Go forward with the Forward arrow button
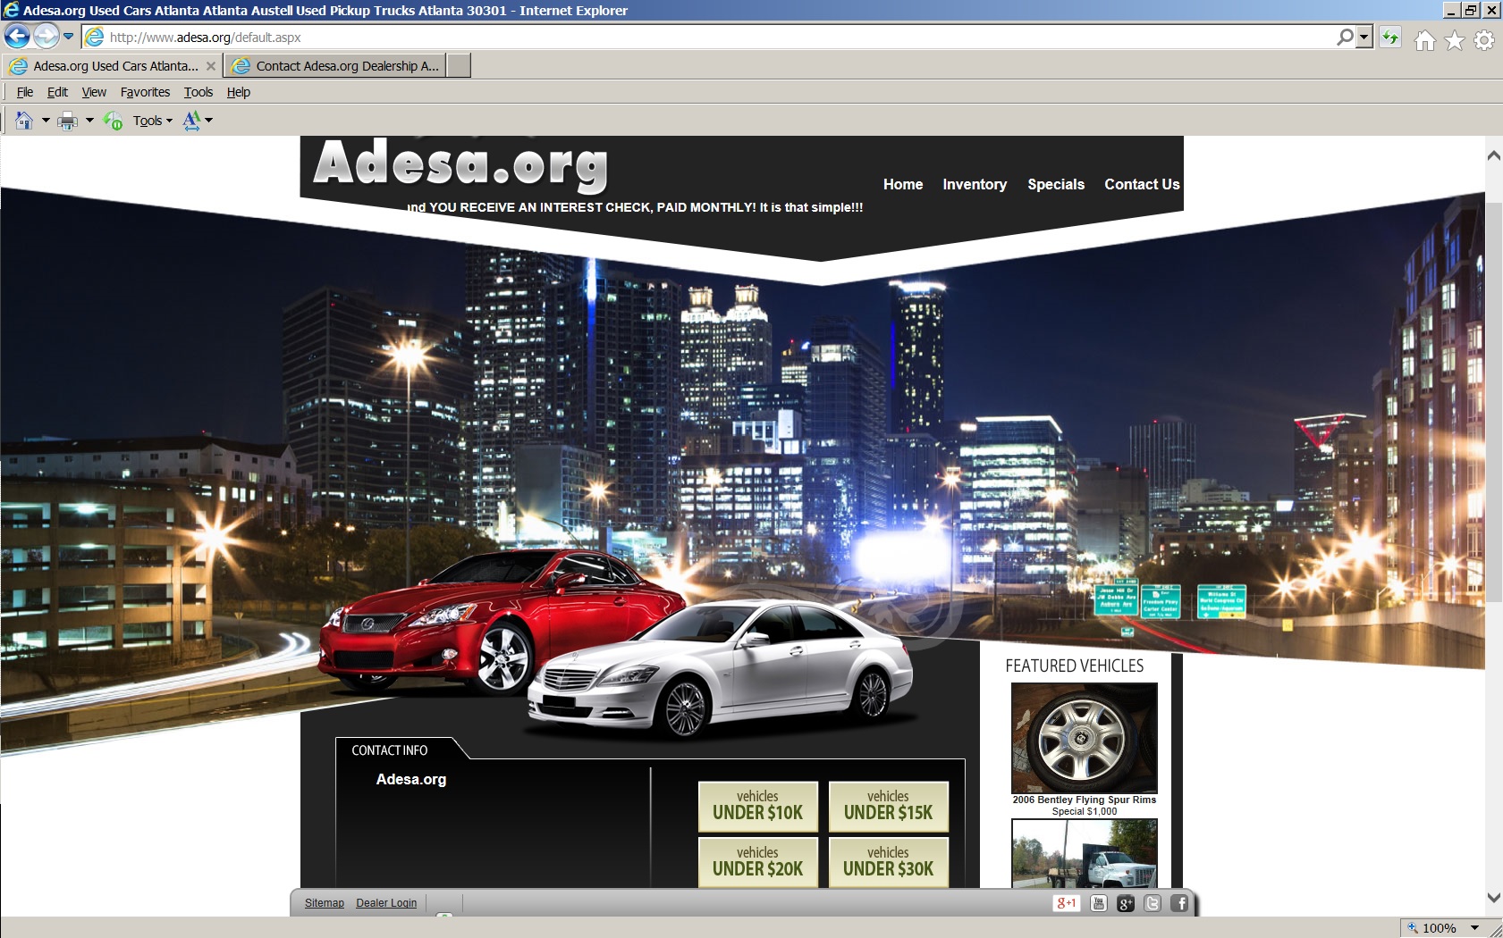The height and width of the screenshot is (938, 1503). click(46, 37)
